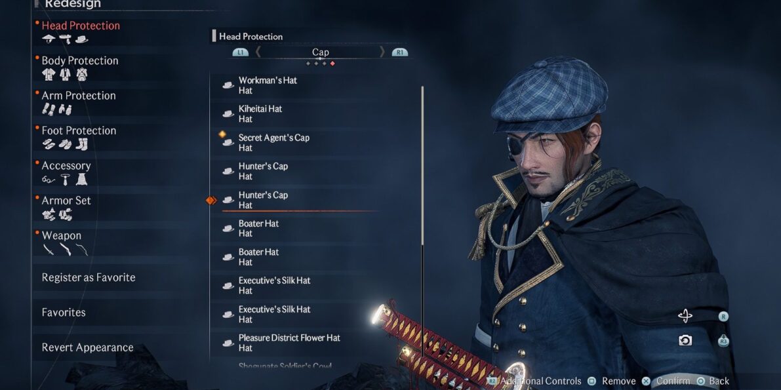Click the Secret Agent's Cap hat icon

click(x=228, y=142)
